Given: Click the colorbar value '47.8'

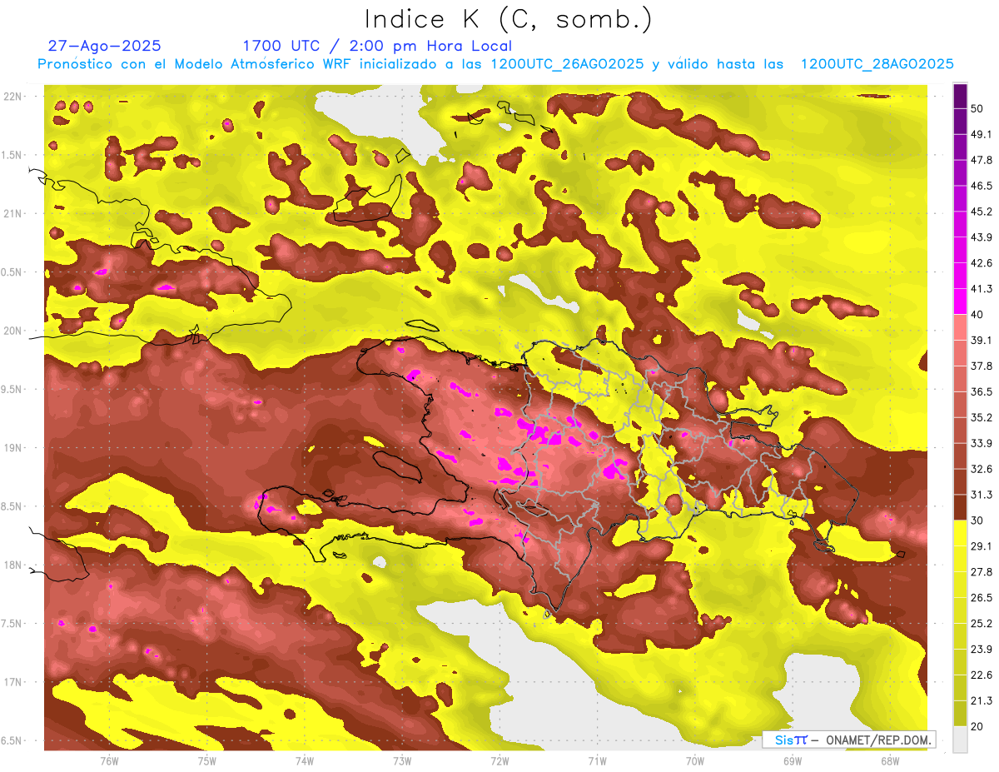Looking at the screenshot, I should click(982, 160).
